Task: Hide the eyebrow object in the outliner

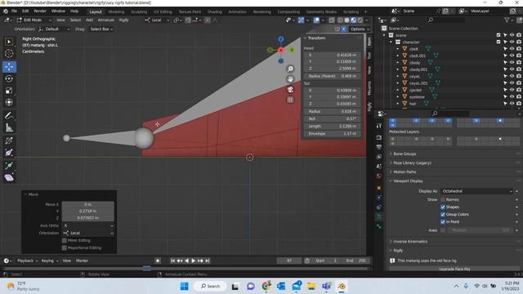Action: pyautogui.click(x=512, y=96)
